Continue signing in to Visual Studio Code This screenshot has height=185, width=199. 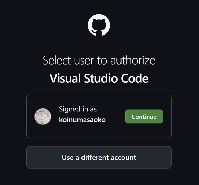[144, 116]
